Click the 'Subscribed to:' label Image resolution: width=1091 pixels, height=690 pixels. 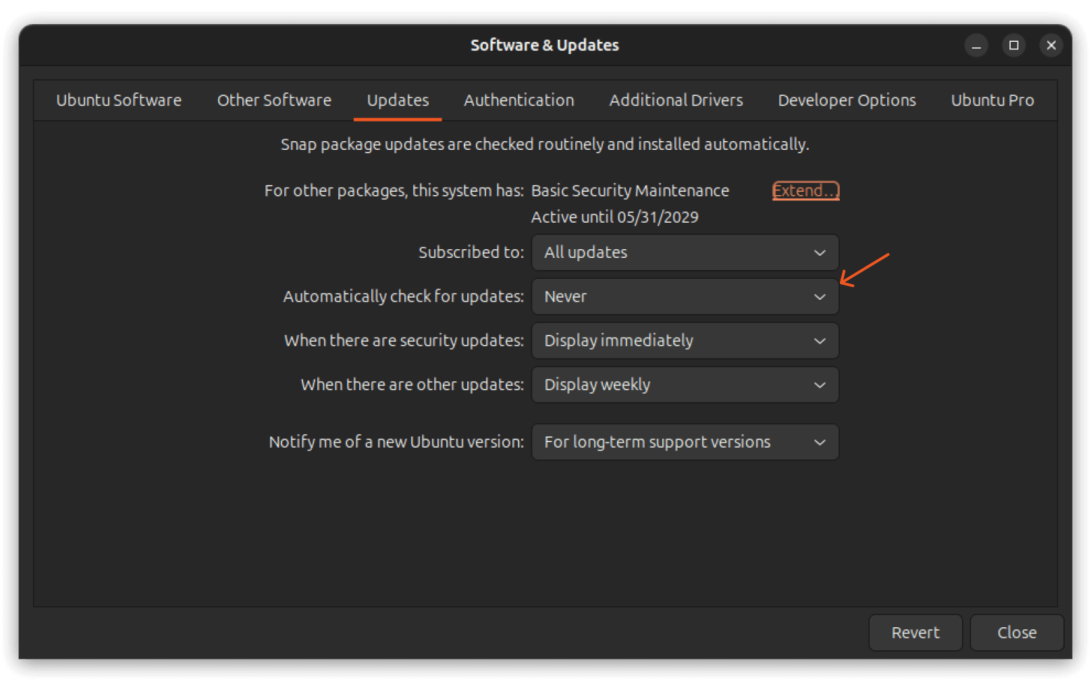tap(471, 253)
